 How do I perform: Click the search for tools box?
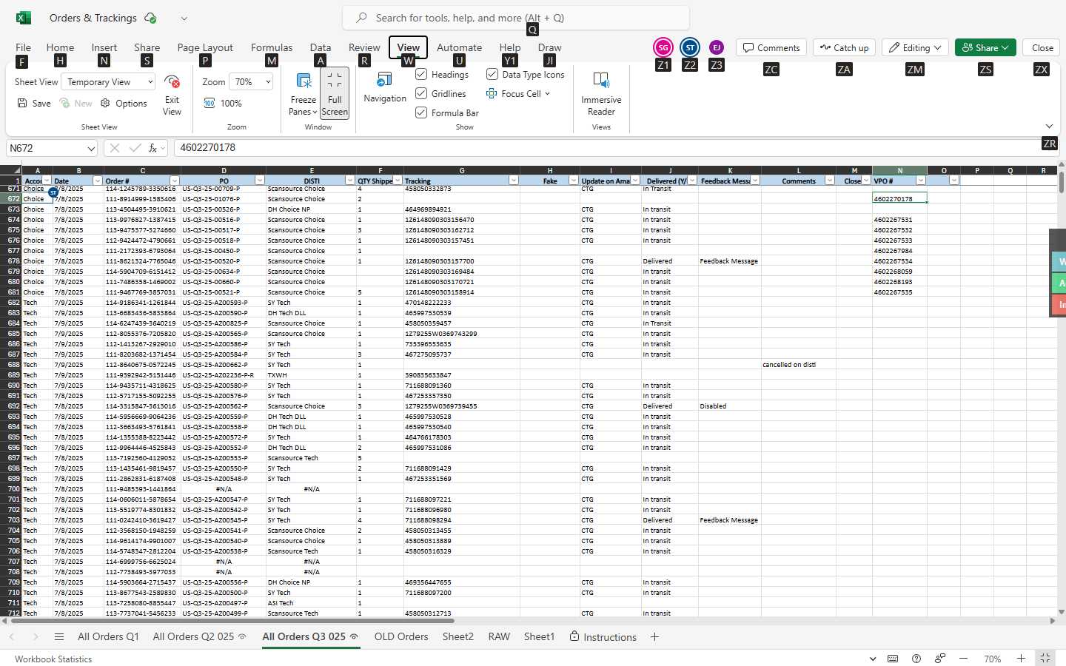coord(516,18)
